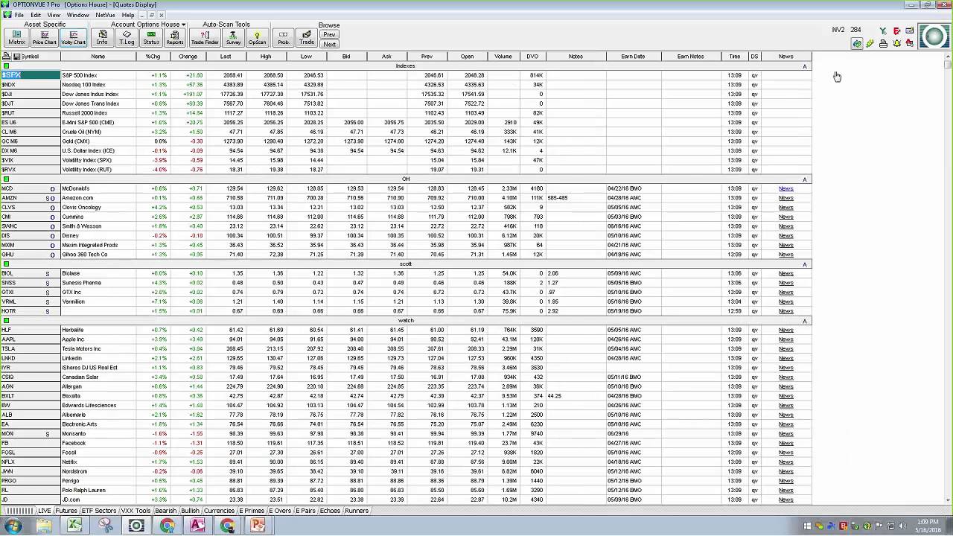Open the File menu
This screenshot has width=953, height=536.
coord(19,15)
